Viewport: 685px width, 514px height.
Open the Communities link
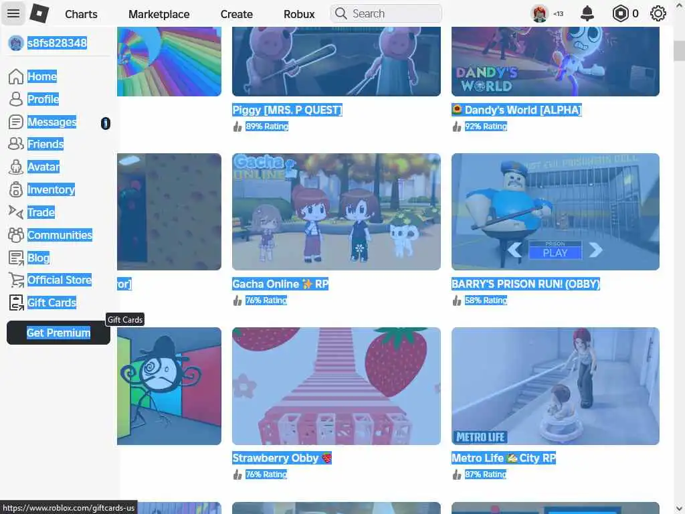point(60,235)
